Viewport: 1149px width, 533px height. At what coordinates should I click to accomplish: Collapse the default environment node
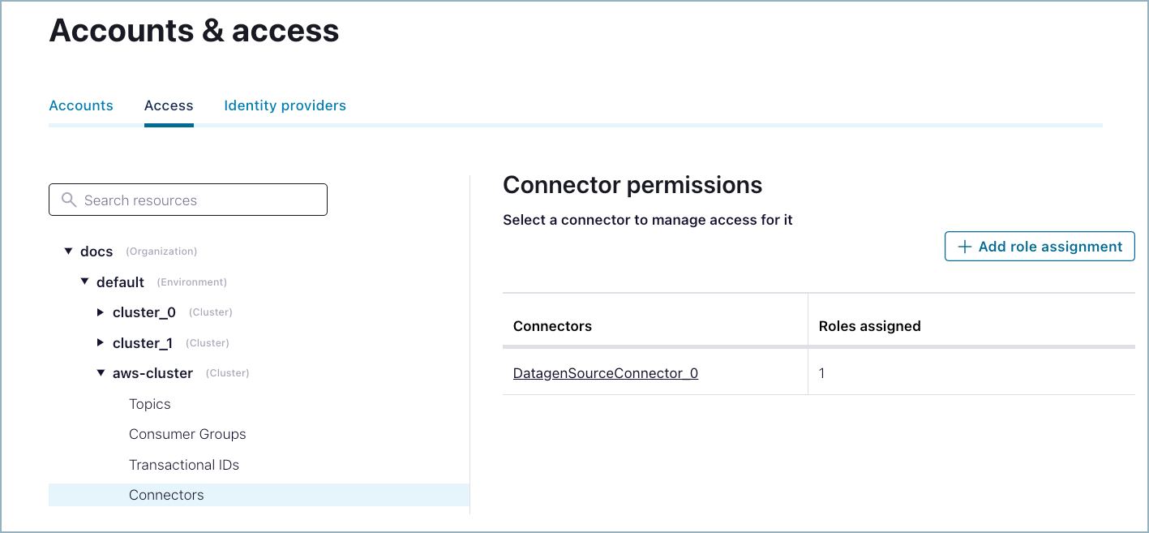pyautogui.click(x=85, y=282)
